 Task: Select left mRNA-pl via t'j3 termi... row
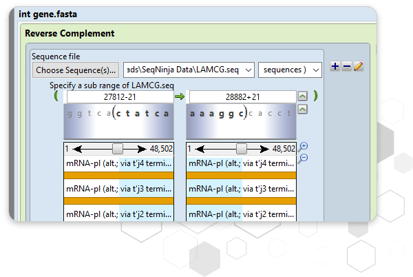coord(118,189)
